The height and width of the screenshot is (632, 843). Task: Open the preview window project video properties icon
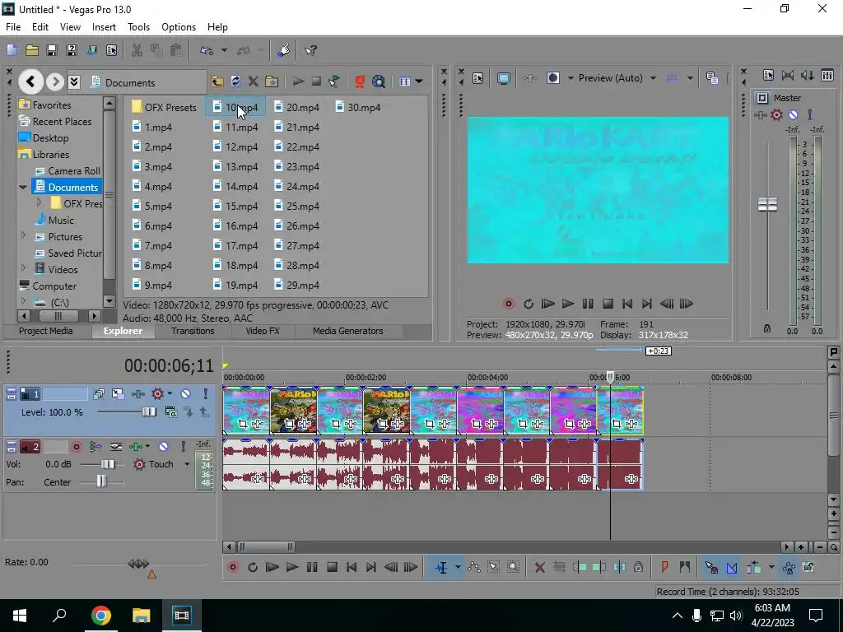pos(477,78)
